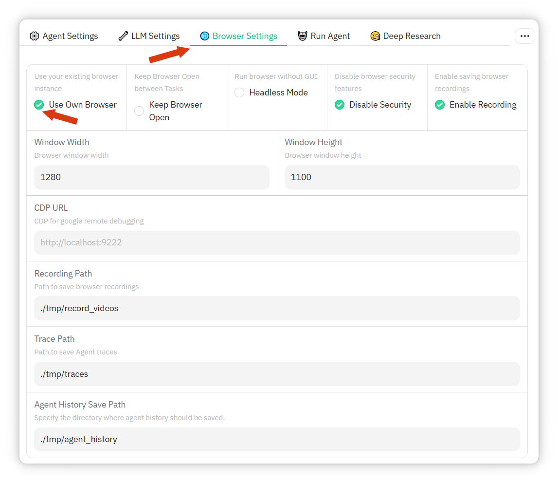Open the three-dots overflow menu
The image size is (558, 483).
click(x=524, y=36)
